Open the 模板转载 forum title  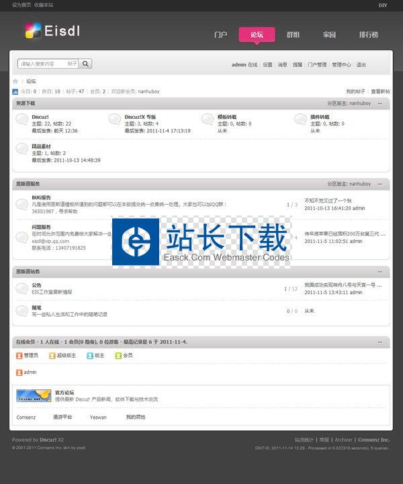pyautogui.click(x=227, y=117)
